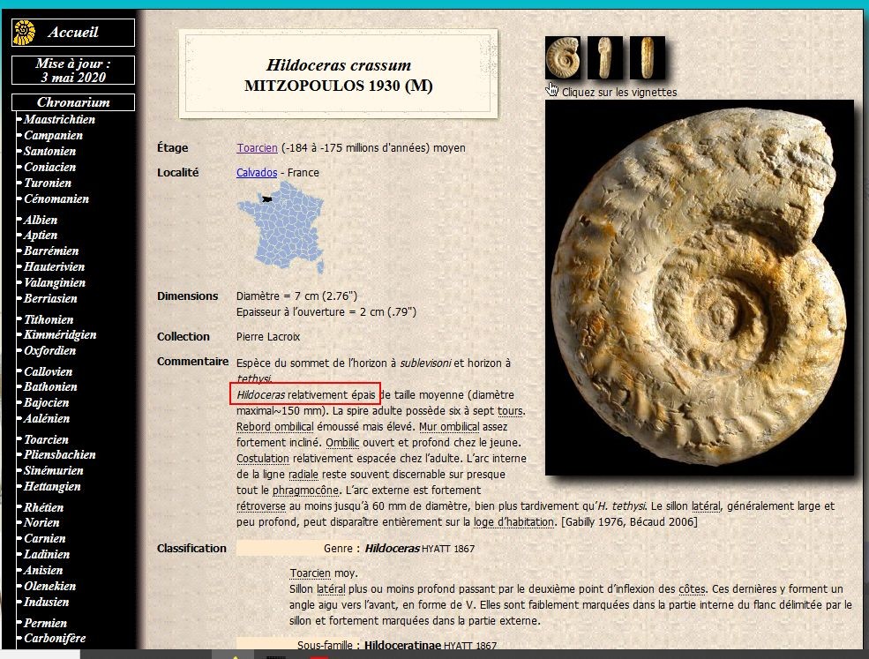The height and width of the screenshot is (659, 869).
Task: Navigate to Pliensbachien stage
Action: click(60, 454)
